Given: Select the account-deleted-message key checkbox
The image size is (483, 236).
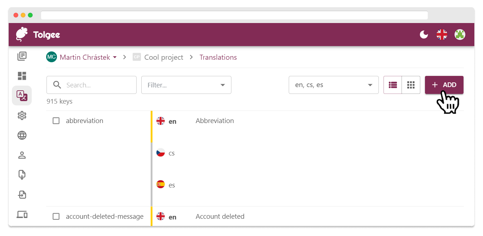Looking at the screenshot, I should click(56, 217).
